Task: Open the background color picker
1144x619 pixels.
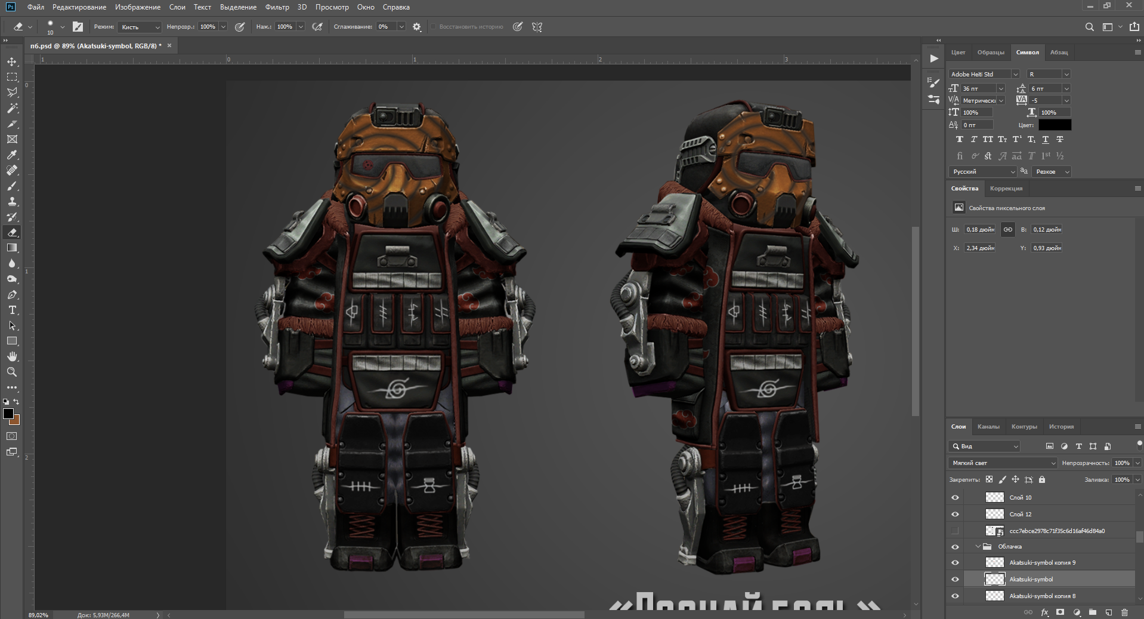Action: coord(17,421)
